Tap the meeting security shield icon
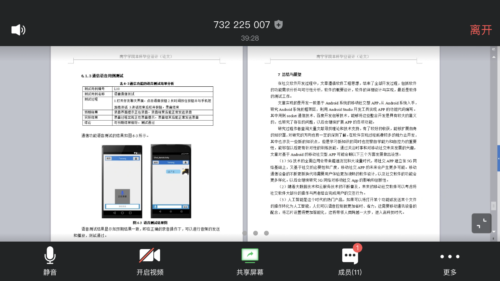The width and height of the screenshot is (500, 281). (278, 24)
